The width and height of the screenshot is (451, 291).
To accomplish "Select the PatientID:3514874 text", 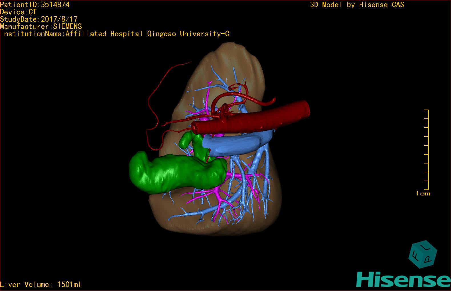I will (x=35, y=5).
